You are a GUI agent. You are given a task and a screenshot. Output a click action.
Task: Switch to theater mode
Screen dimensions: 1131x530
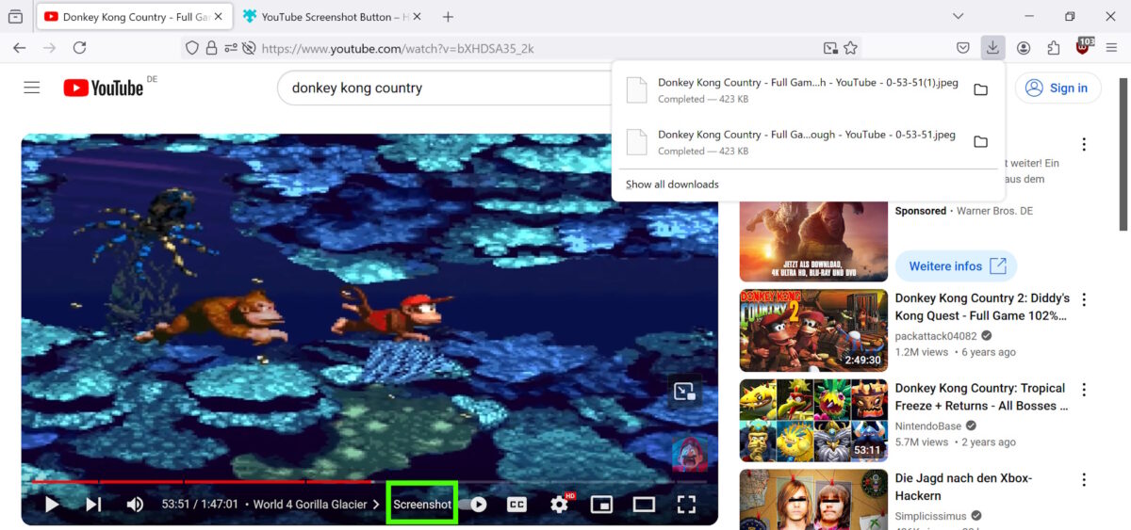point(644,505)
